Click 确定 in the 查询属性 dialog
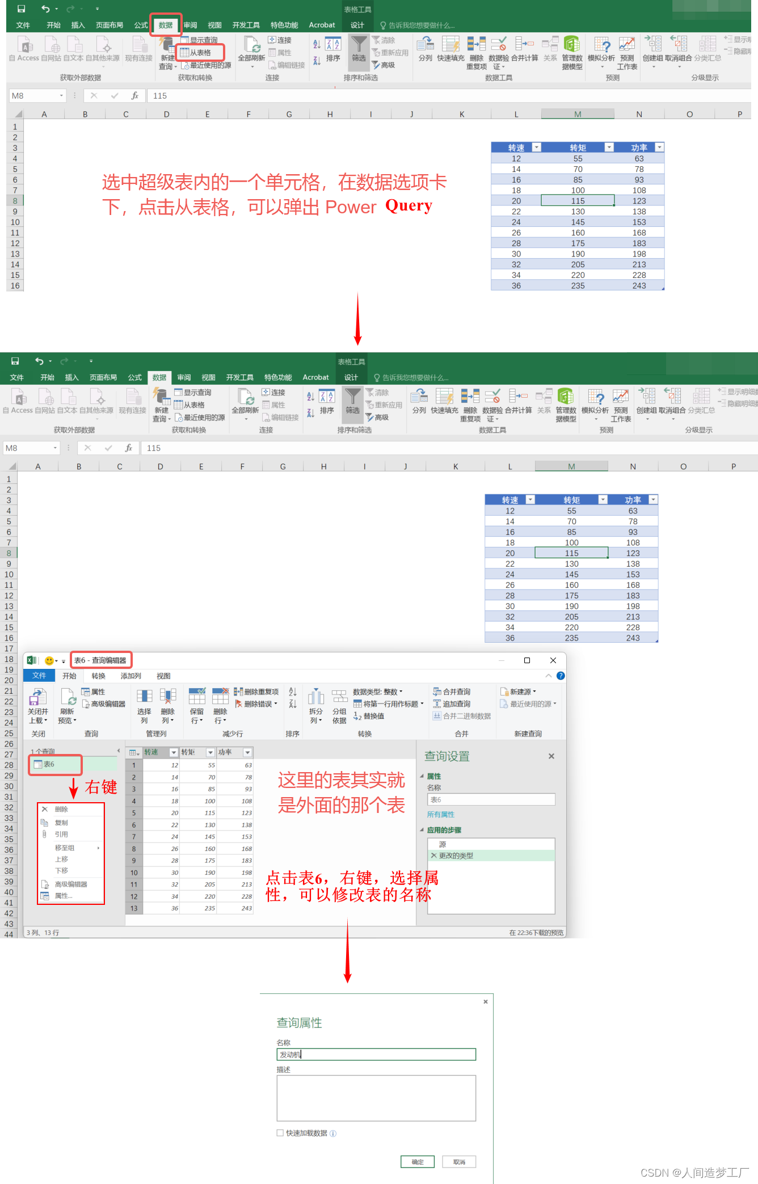Image resolution: width=758 pixels, height=1184 pixels. pos(418,1162)
